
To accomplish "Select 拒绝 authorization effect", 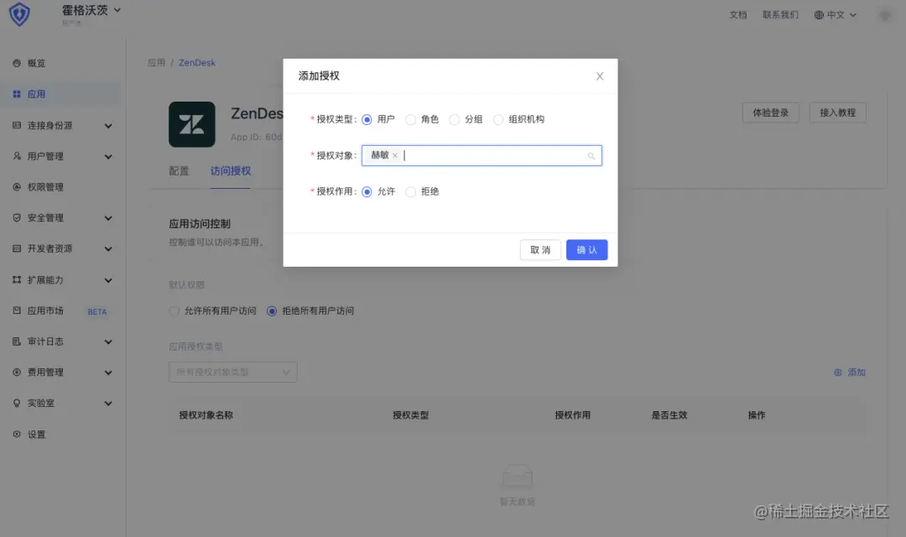I will 410,192.
